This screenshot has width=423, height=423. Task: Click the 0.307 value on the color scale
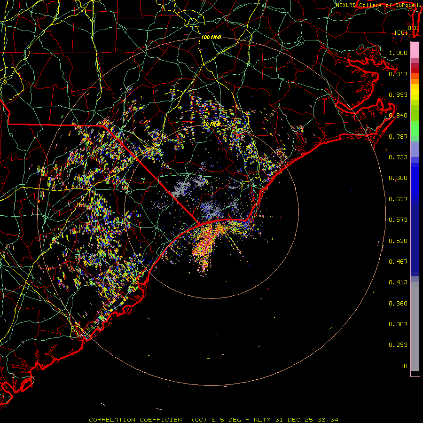398,324
